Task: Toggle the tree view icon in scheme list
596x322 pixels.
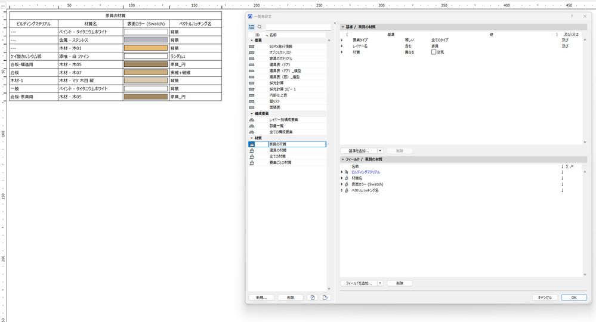Action: coord(251,27)
